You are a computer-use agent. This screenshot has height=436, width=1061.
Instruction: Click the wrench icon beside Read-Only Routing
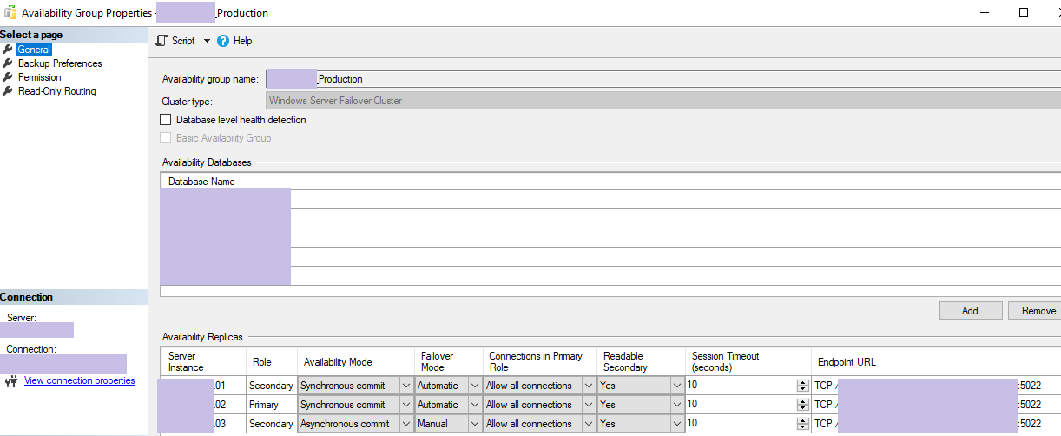9,91
